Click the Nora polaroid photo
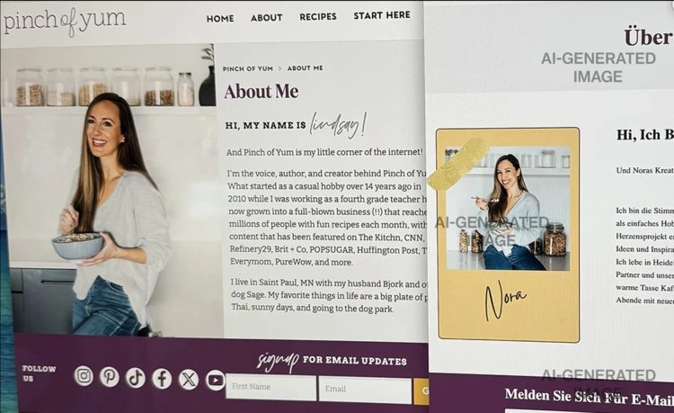This screenshot has width=674, height=413. point(508,208)
